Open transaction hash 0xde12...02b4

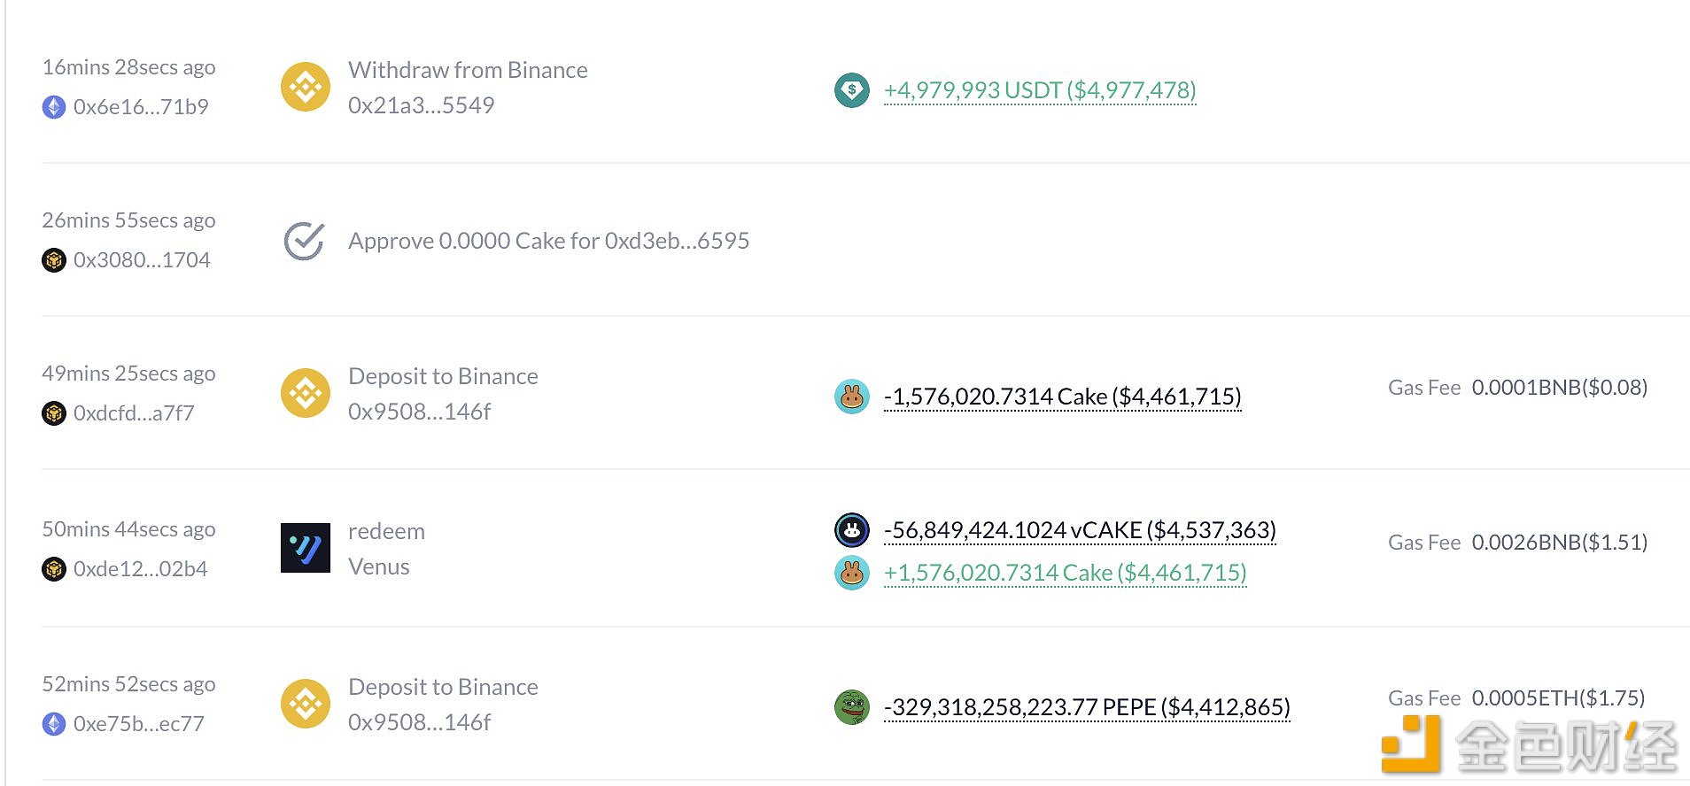pos(140,569)
